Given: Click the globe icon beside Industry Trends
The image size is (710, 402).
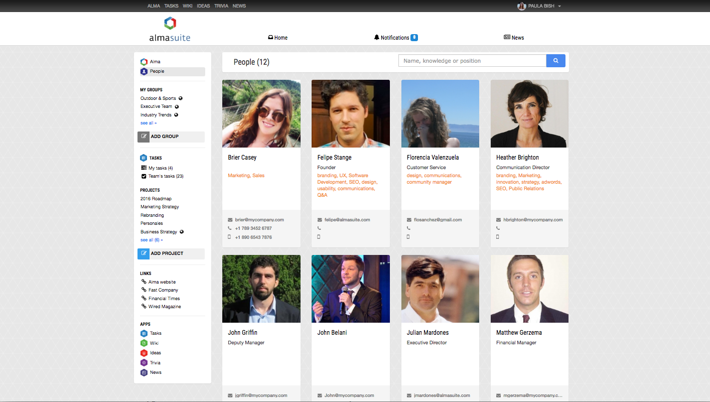Looking at the screenshot, I should pos(176,115).
